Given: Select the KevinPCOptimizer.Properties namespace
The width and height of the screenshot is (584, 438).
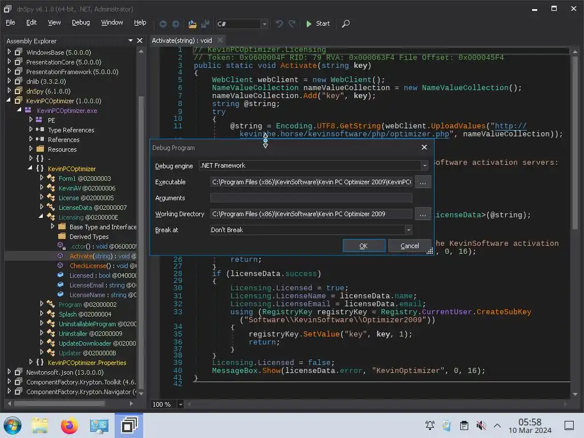Looking at the screenshot, I should pos(87,362).
